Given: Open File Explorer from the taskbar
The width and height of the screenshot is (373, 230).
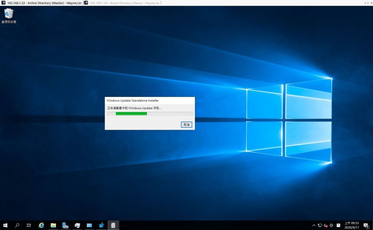Looking at the screenshot, I should (53, 225).
